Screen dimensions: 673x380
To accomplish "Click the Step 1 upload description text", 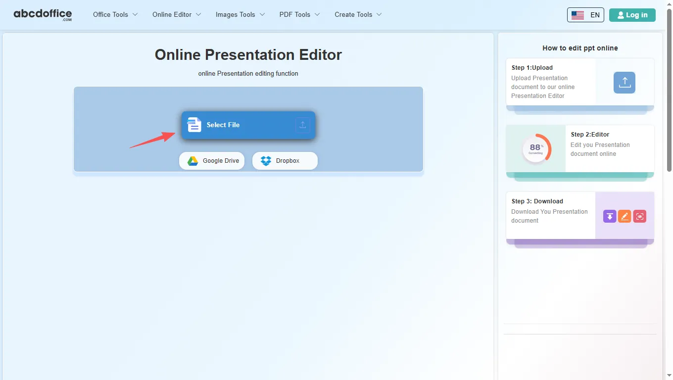I will [x=543, y=87].
